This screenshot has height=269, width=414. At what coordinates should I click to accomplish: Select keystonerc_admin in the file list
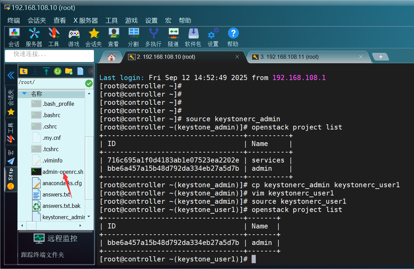point(64,217)
